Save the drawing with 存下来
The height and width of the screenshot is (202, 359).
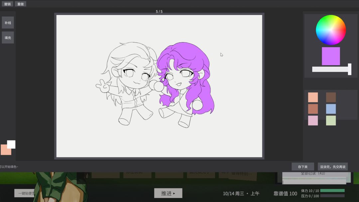[303, 167]
